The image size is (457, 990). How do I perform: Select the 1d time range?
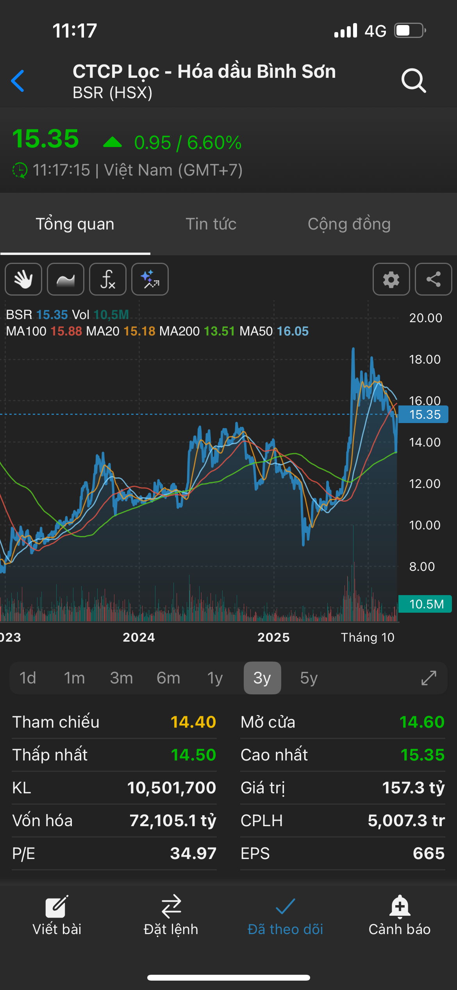[x=28, y=678]
